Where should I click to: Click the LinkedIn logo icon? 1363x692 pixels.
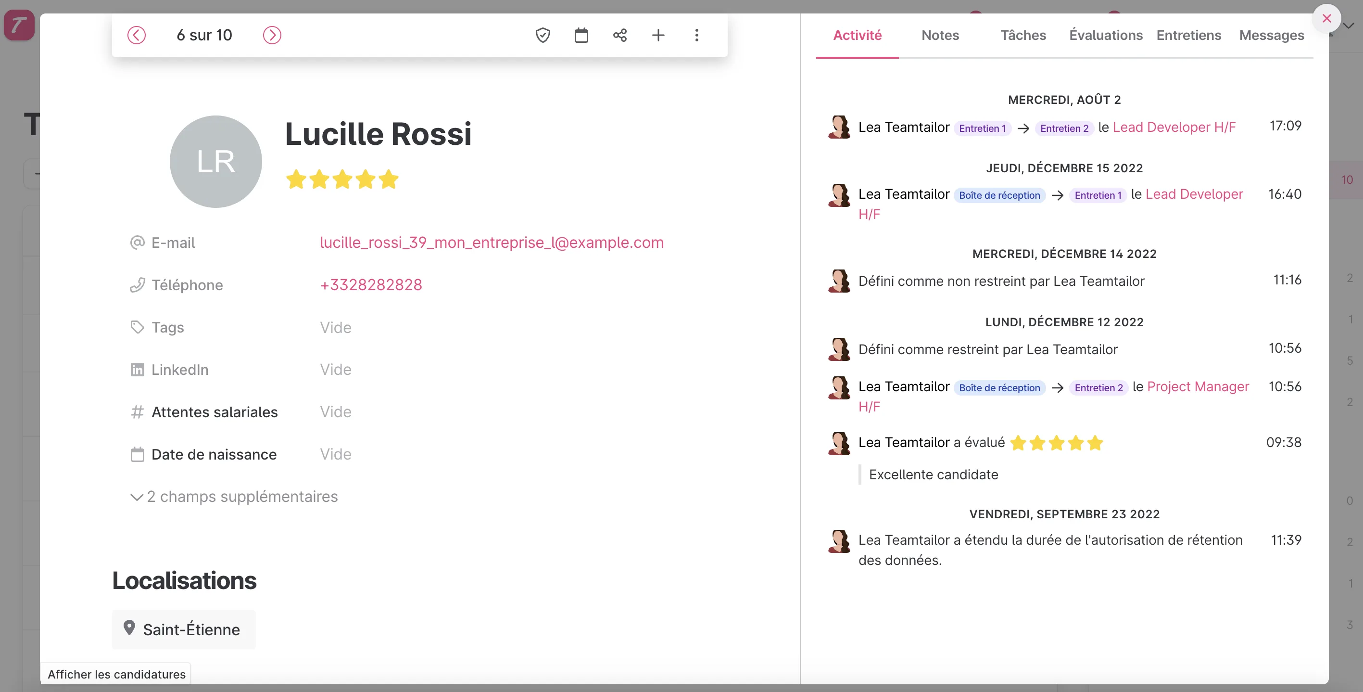pyautogui.click(x=137, y=370)
